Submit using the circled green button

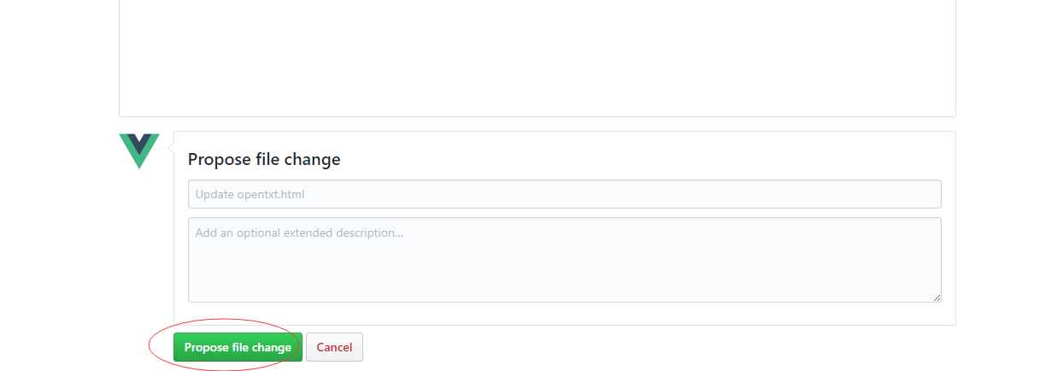tap(238, 347)
